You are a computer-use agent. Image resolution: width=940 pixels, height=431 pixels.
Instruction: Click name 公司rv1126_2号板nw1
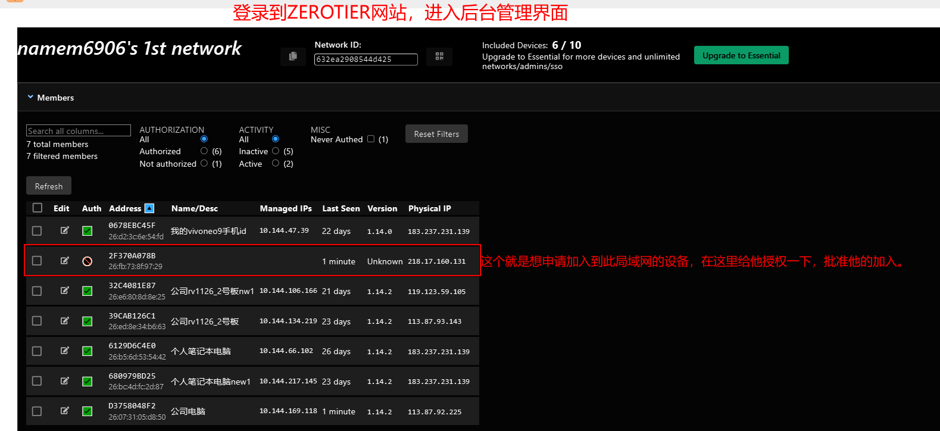pyautogui.click(x=213, y=291)
